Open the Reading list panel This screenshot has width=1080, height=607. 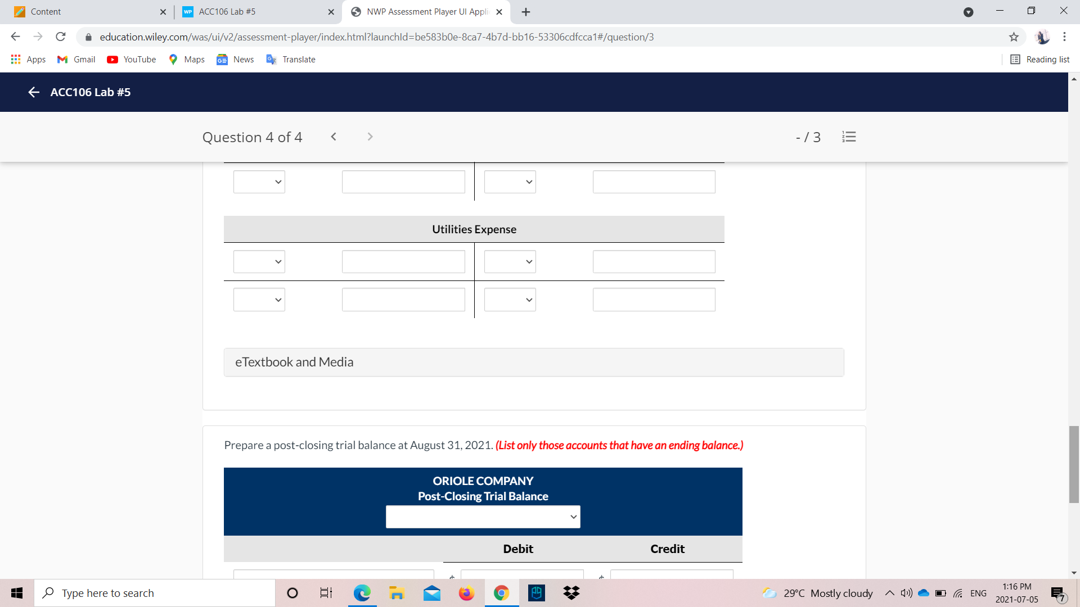[1039, 60]
